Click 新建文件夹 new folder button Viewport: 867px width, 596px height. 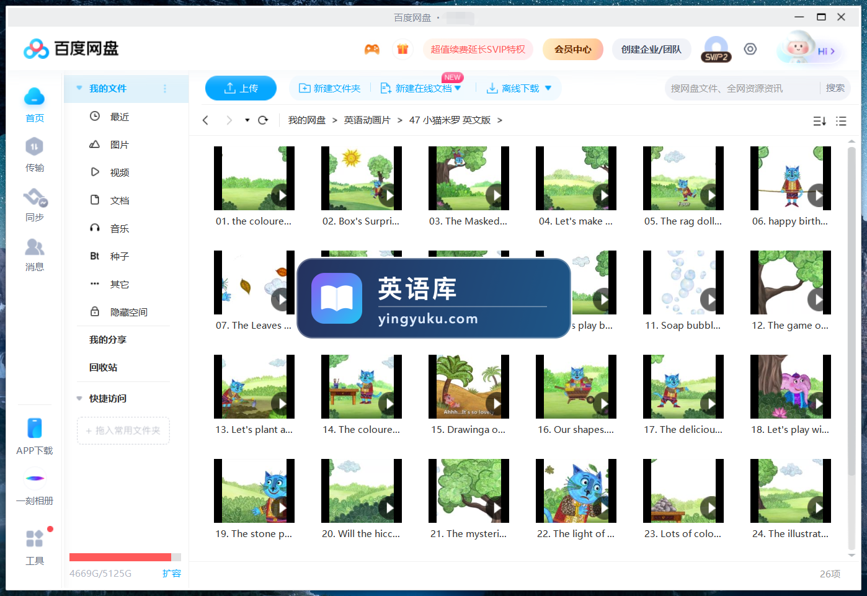point(330,88)
